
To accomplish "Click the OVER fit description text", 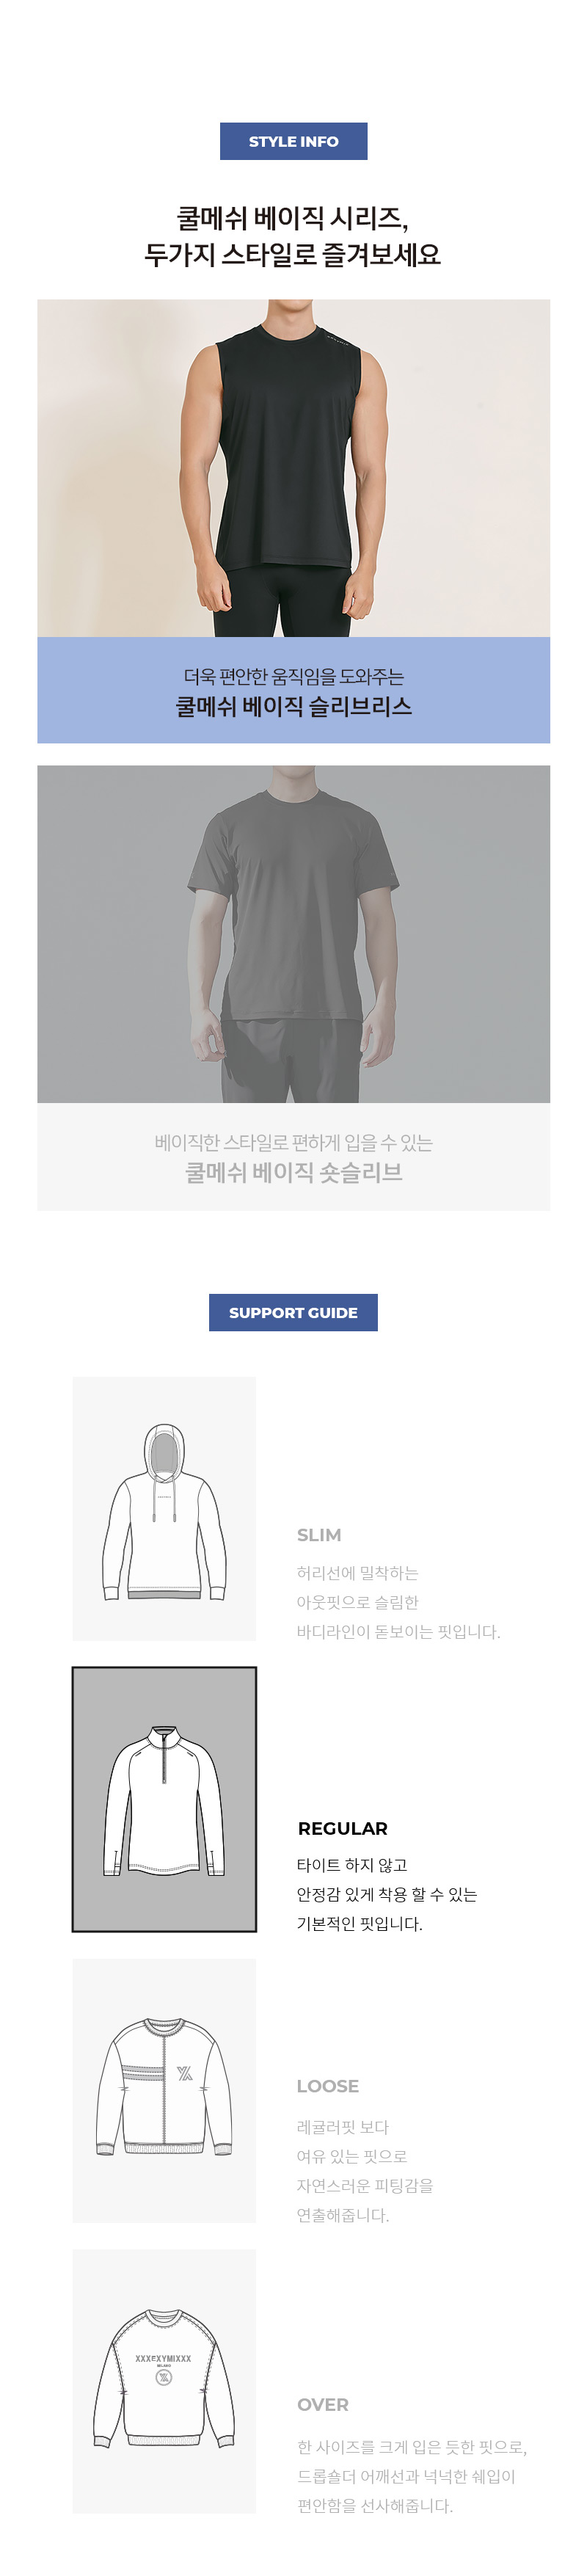I will (411, 2476).
